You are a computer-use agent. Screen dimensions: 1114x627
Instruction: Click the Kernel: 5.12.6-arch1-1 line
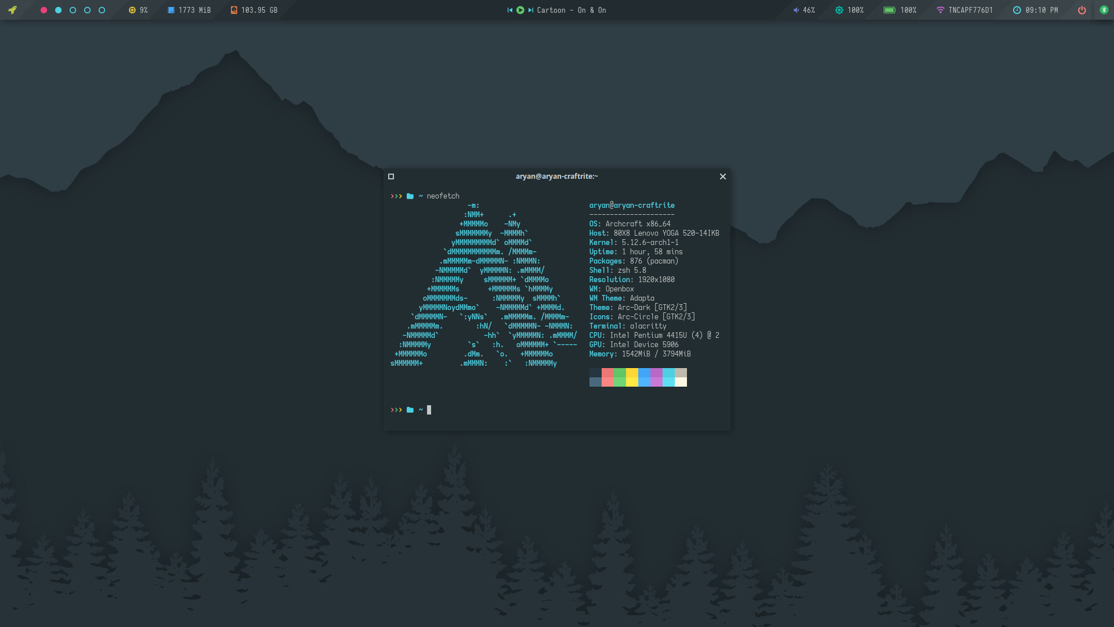coord(634,243)
